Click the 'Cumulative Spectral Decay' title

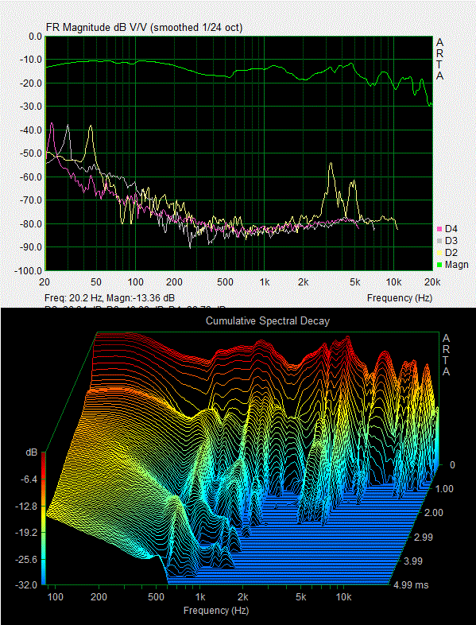[x=268, y=321]
